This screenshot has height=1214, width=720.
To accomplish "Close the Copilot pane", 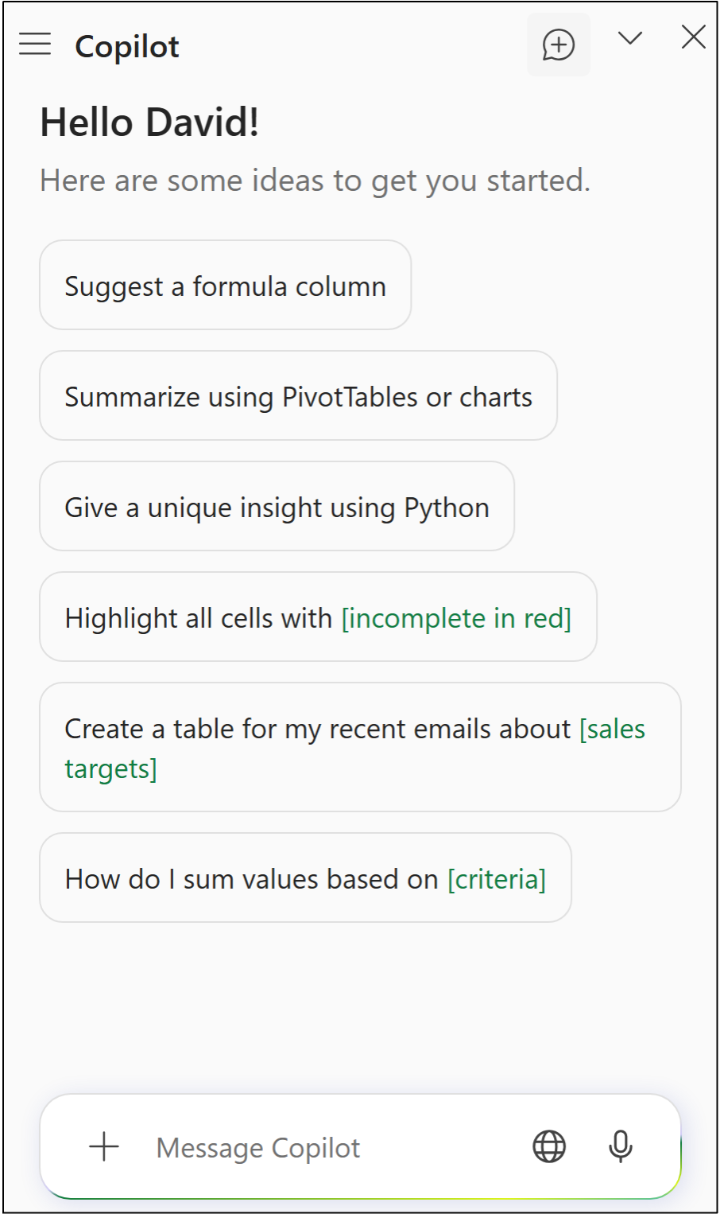I will pos(693,37).
